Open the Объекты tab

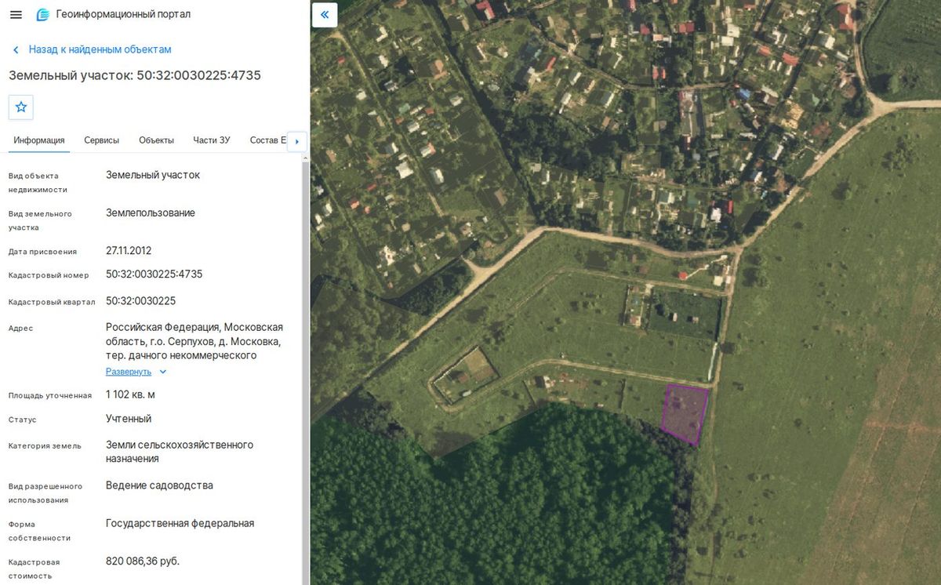(x=157, y=140)
